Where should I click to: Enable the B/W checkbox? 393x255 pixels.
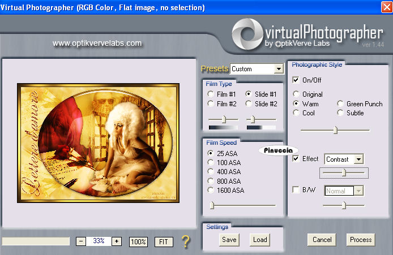click(296, 189)
